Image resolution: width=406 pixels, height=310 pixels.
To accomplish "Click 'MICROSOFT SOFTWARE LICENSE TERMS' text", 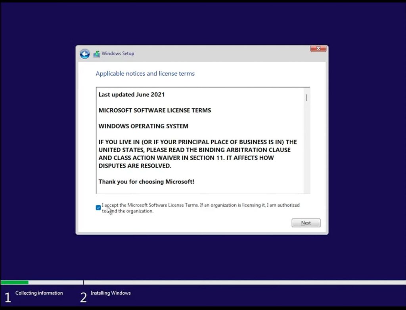I will 155,111.
